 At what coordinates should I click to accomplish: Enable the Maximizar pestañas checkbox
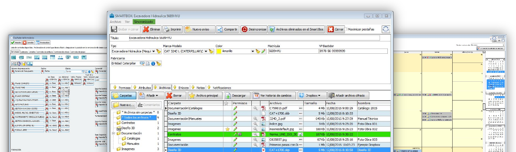click(x=345, y=29)
